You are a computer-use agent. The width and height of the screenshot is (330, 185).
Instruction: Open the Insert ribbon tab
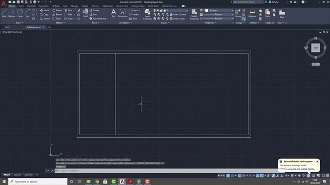pos(21,6)
